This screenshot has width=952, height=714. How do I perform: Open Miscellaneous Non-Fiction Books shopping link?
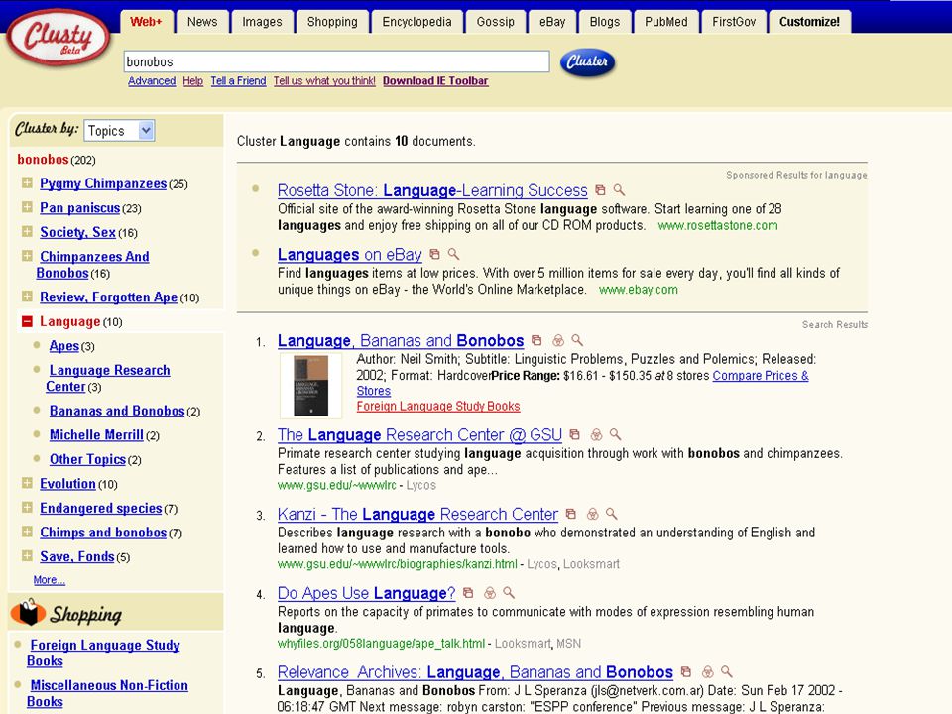tap(107, 693)
